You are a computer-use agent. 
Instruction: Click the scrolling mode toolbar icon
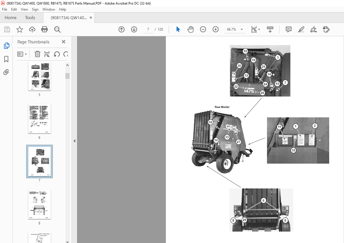pos(270,29)
